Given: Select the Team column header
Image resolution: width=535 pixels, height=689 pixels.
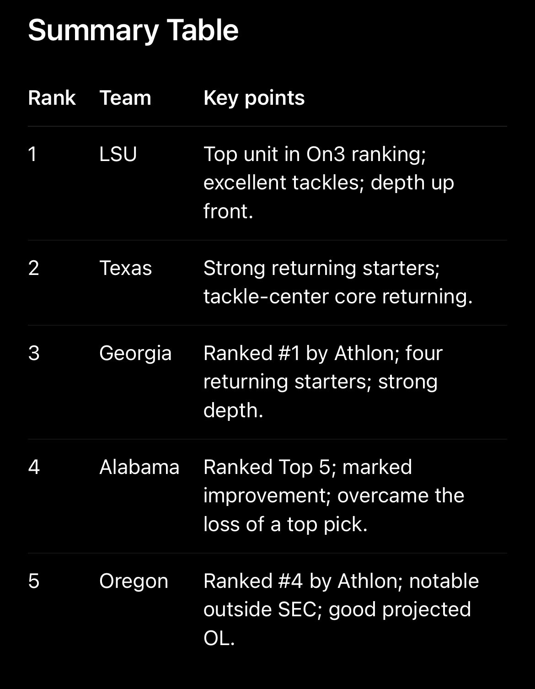Looking at the screenshot, I should [125, 98].
